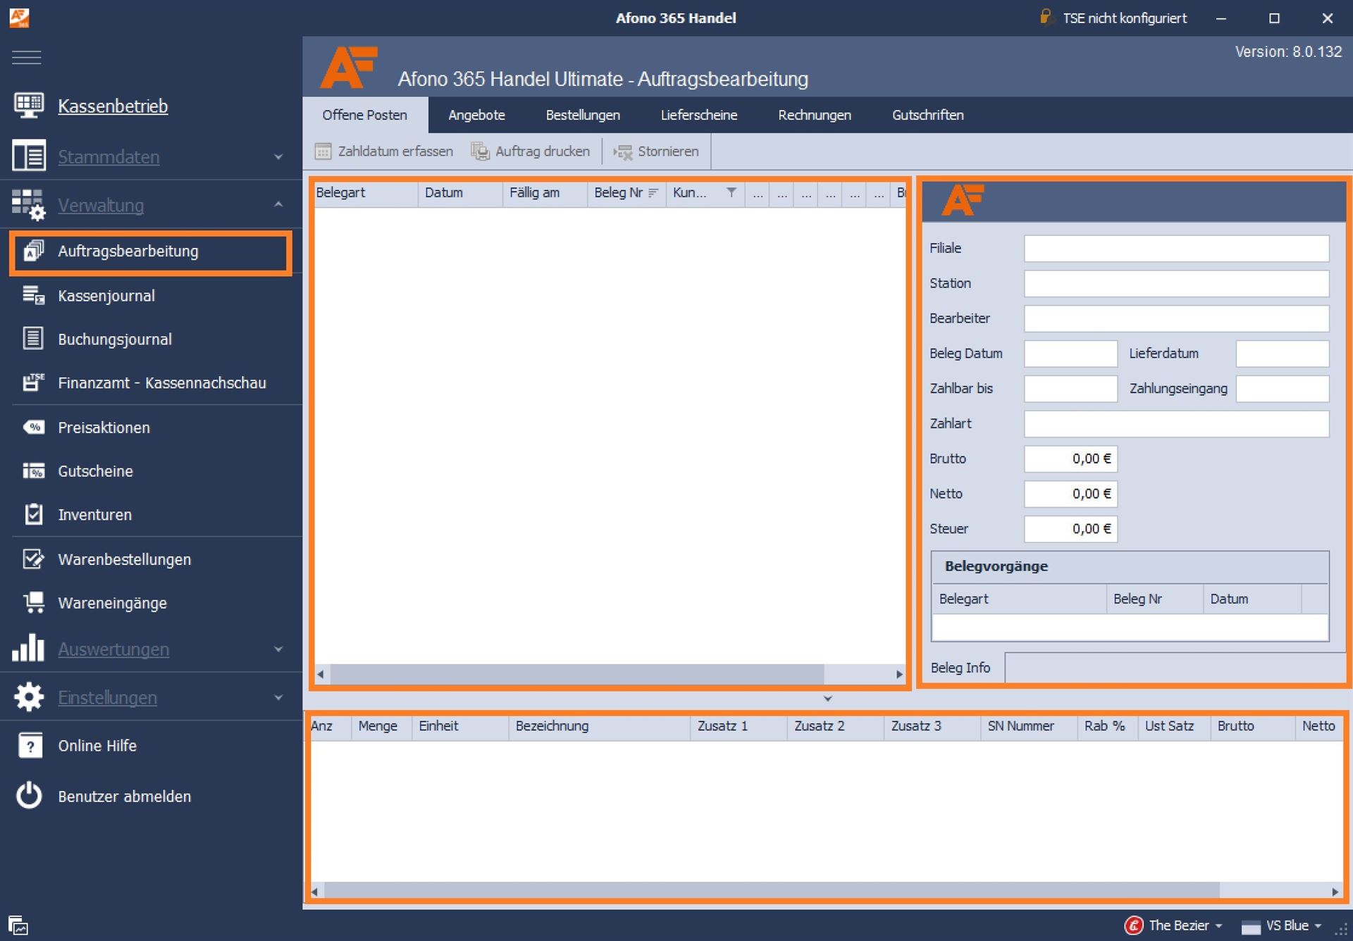Click into the Bearbeiter field
Image resolution: width=1353 pixels, height=941 pixels.
(x=1176, y=318)
